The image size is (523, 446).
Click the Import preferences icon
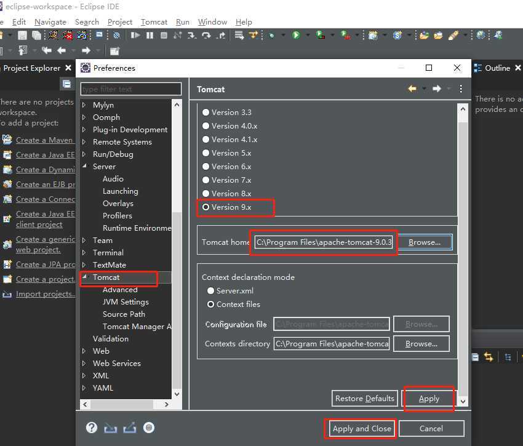110,428
